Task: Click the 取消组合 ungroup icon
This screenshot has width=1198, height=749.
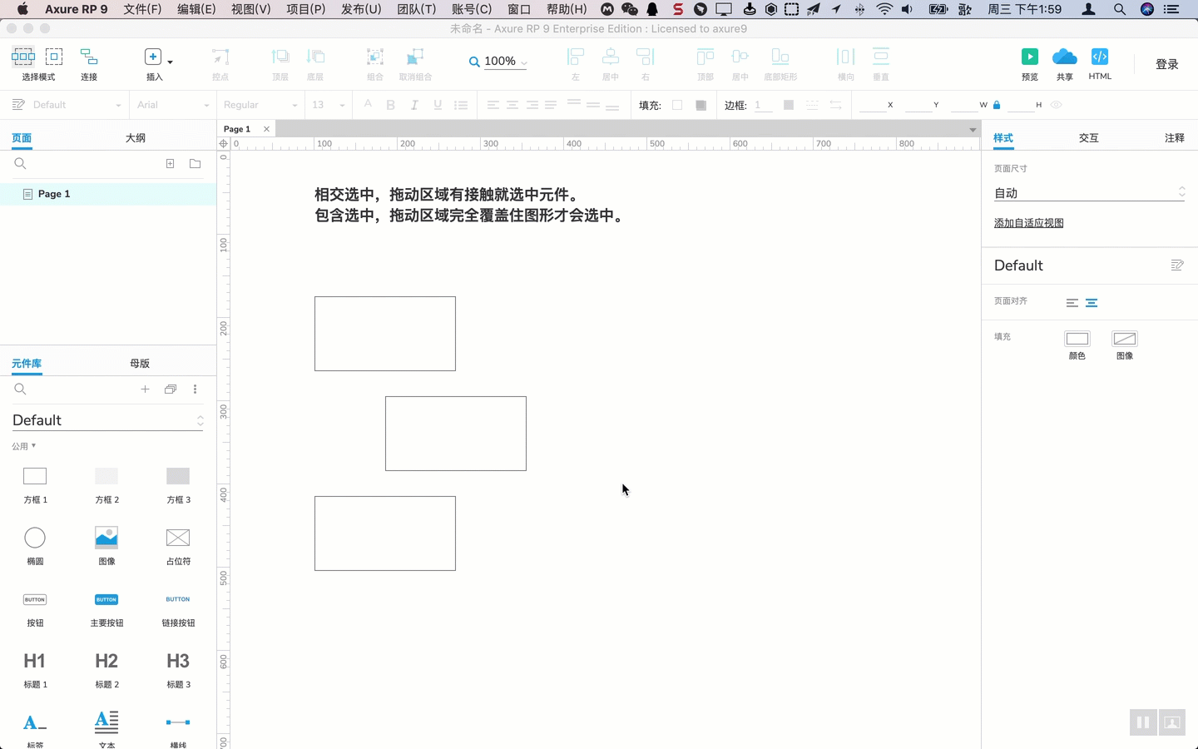Action: (x=415, y=57)
